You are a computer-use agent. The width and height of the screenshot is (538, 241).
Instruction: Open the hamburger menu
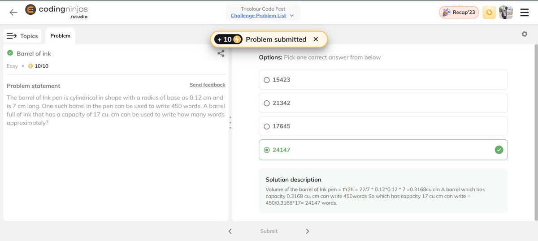click(524, 13)
